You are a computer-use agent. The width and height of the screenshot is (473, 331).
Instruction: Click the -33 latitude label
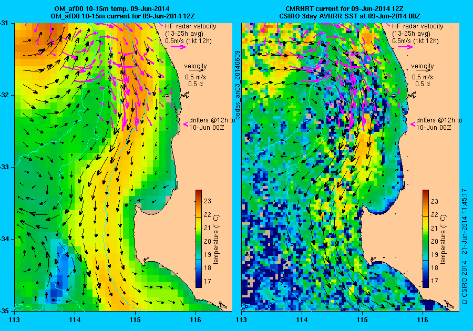pyautogui.click(x=4, y=167)
